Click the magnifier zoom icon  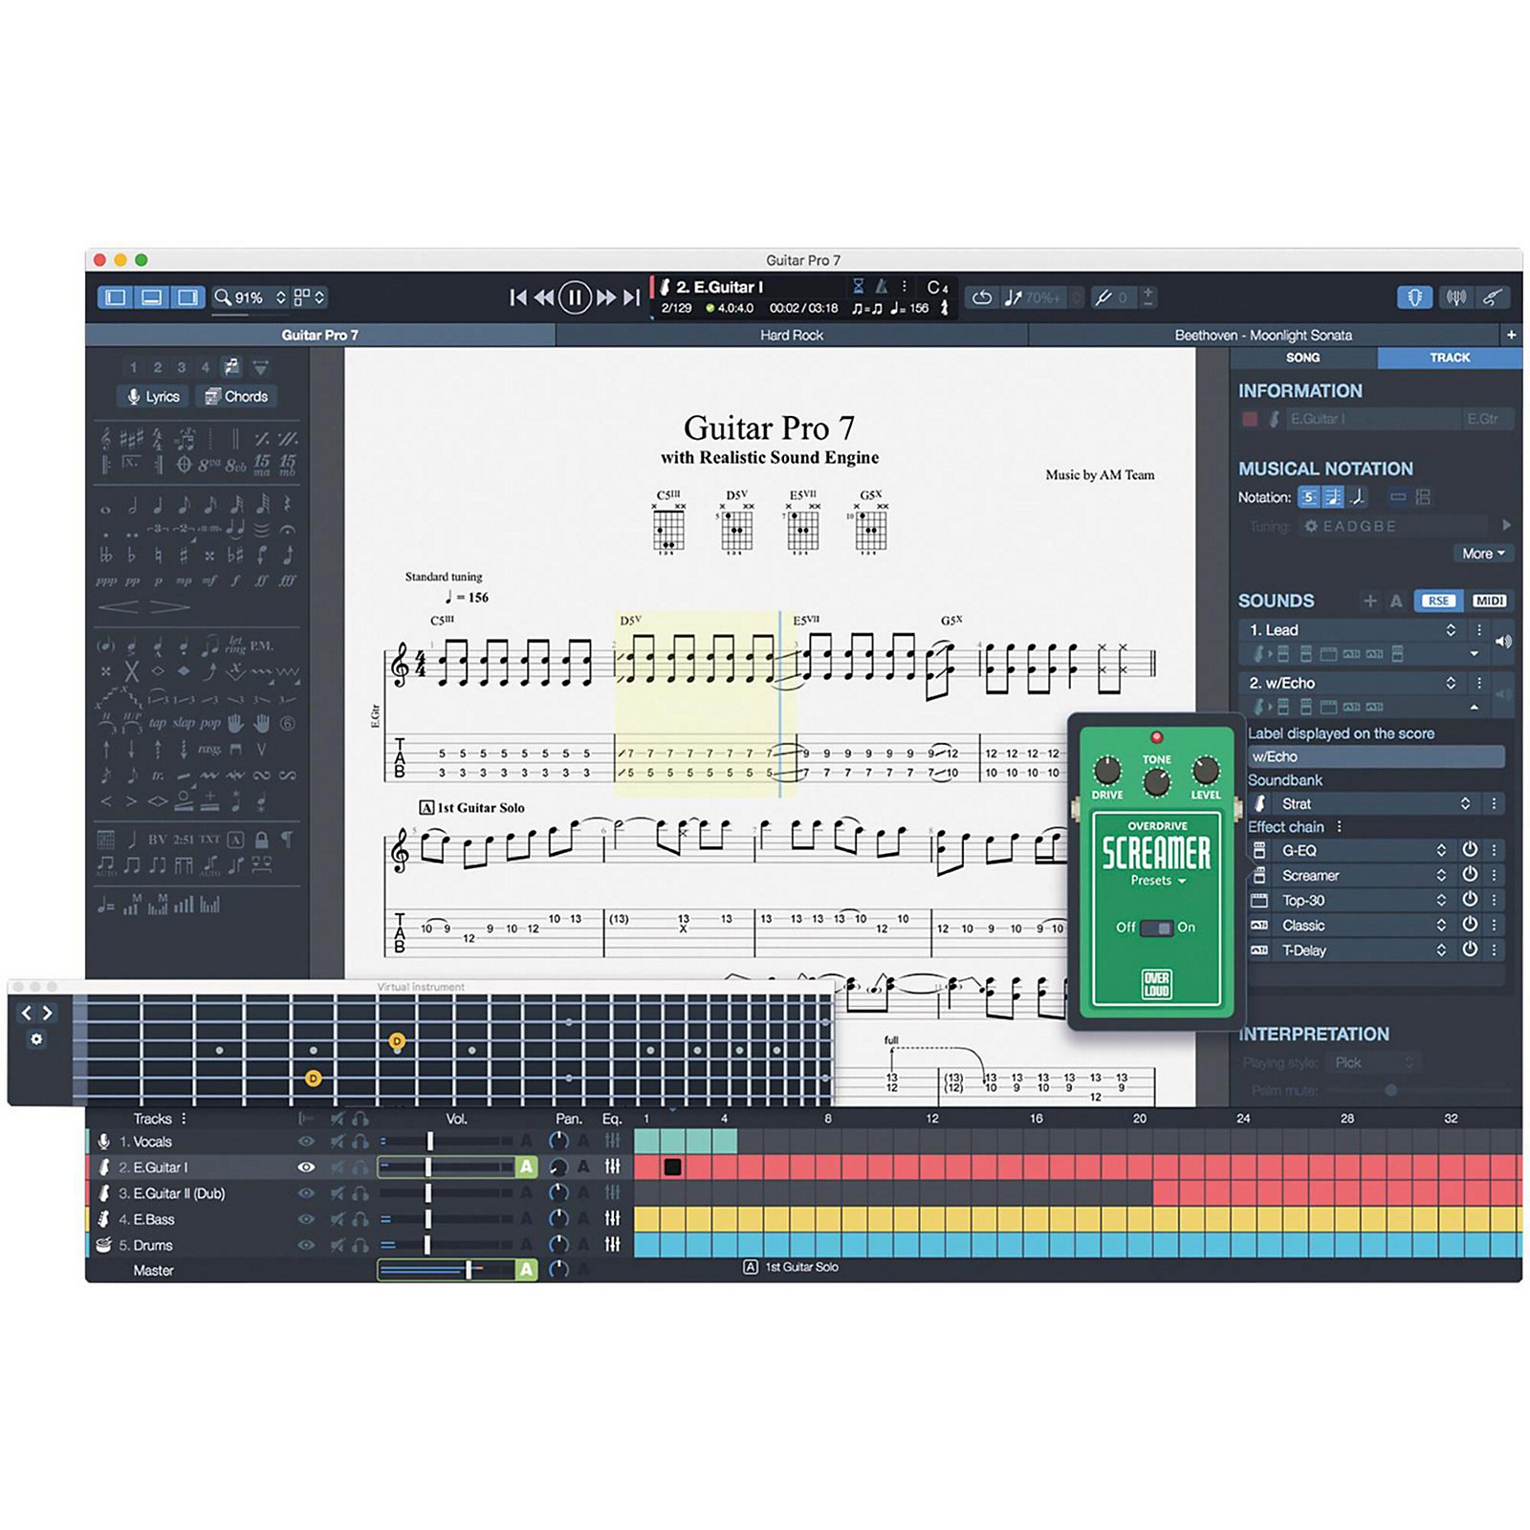(x=222, y=296)
